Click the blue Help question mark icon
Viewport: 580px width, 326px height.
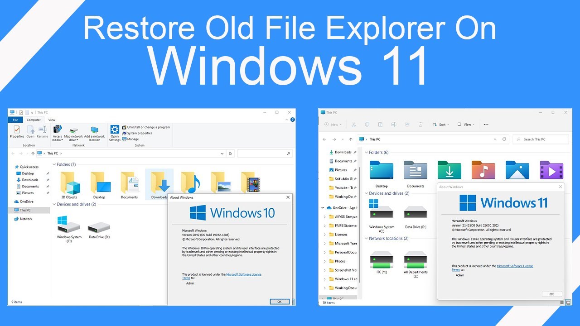click(x=292, y=120)
